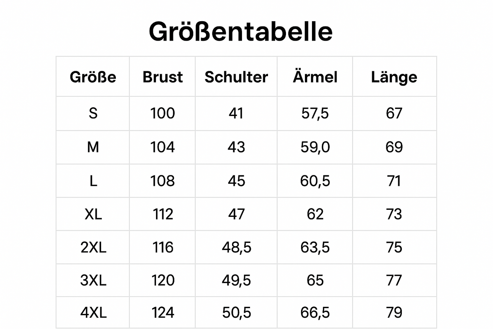
Task: Select the Brust column header
Action: [x=163, y=77]
